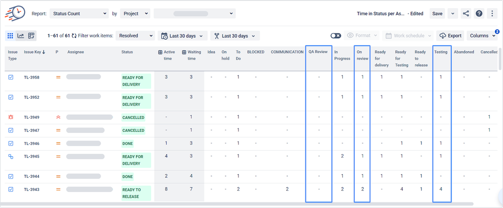Open the Resolved filter dropdown
Screen dimensions: 503x208
136,36
